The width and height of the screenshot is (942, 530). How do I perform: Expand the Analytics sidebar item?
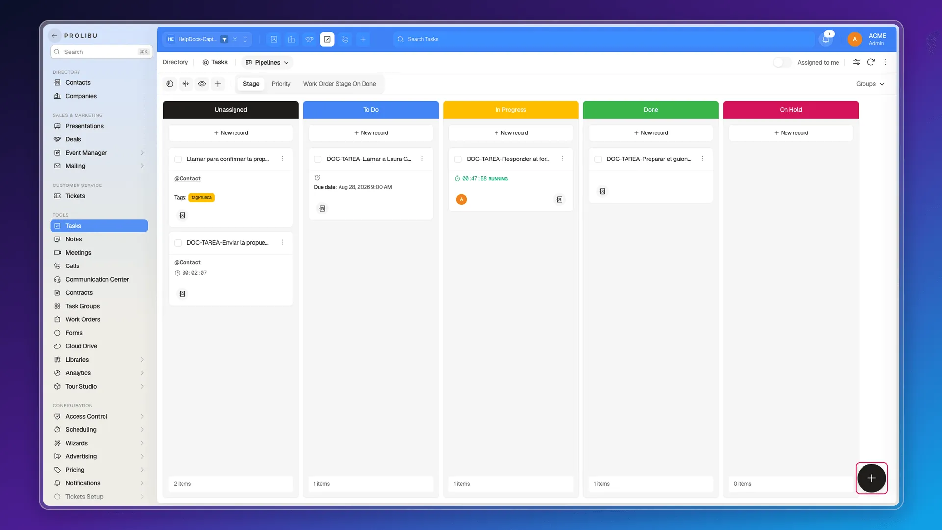pos(142,373)
